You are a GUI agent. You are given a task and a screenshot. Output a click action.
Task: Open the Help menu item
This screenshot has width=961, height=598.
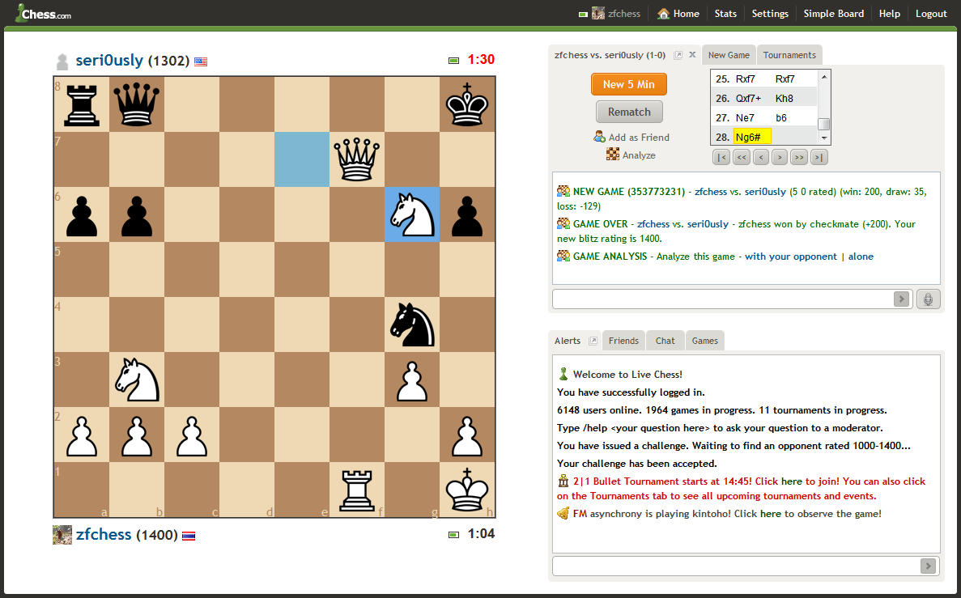click(889, 14)
